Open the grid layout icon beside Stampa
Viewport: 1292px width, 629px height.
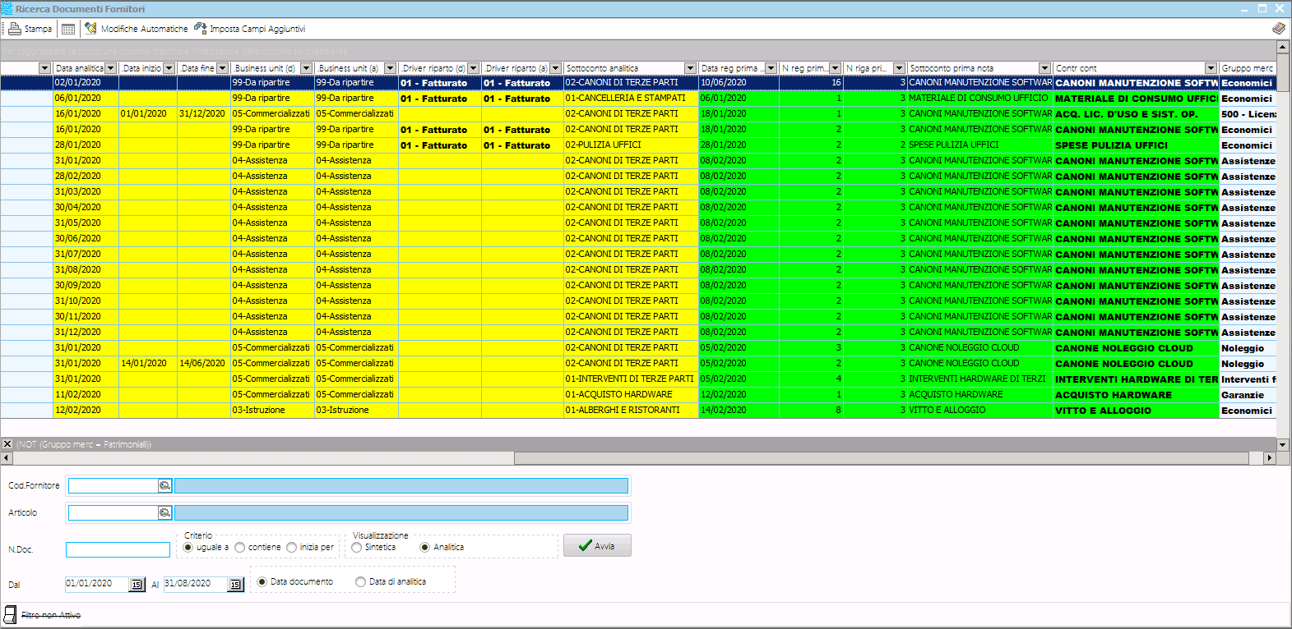68,29
